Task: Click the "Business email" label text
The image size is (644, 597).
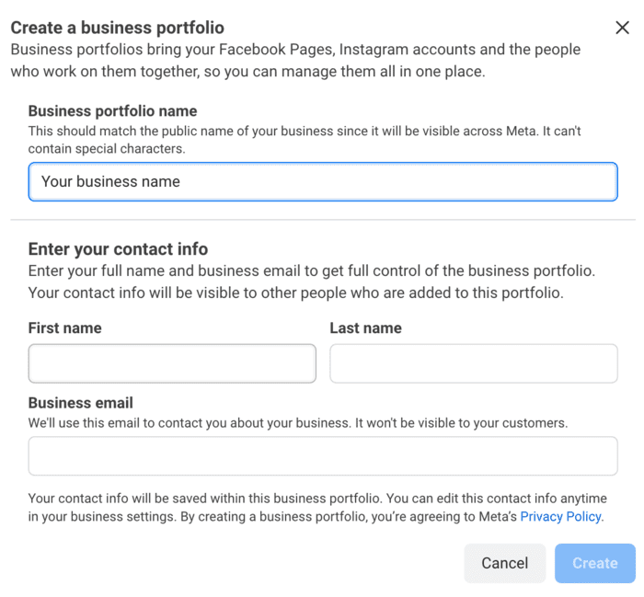Action: tap(81, 403)
